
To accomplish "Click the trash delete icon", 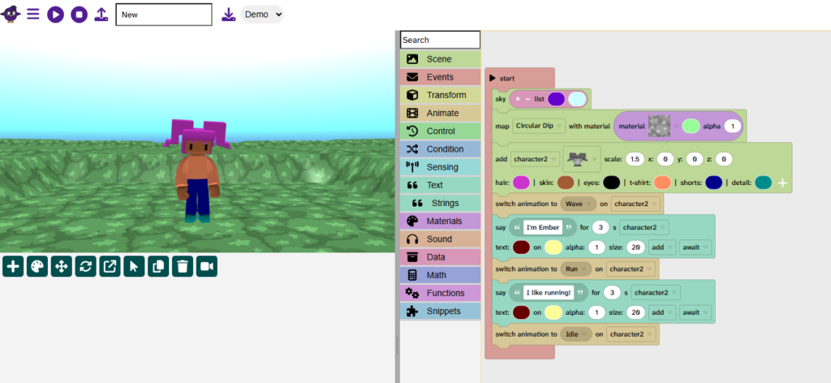I will pos(183,266).
